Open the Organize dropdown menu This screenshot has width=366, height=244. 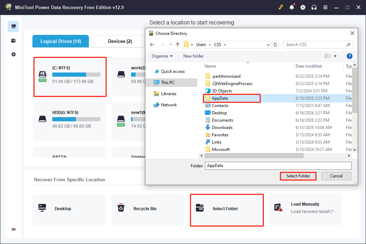pyautogui.click(x=162, y=56)
